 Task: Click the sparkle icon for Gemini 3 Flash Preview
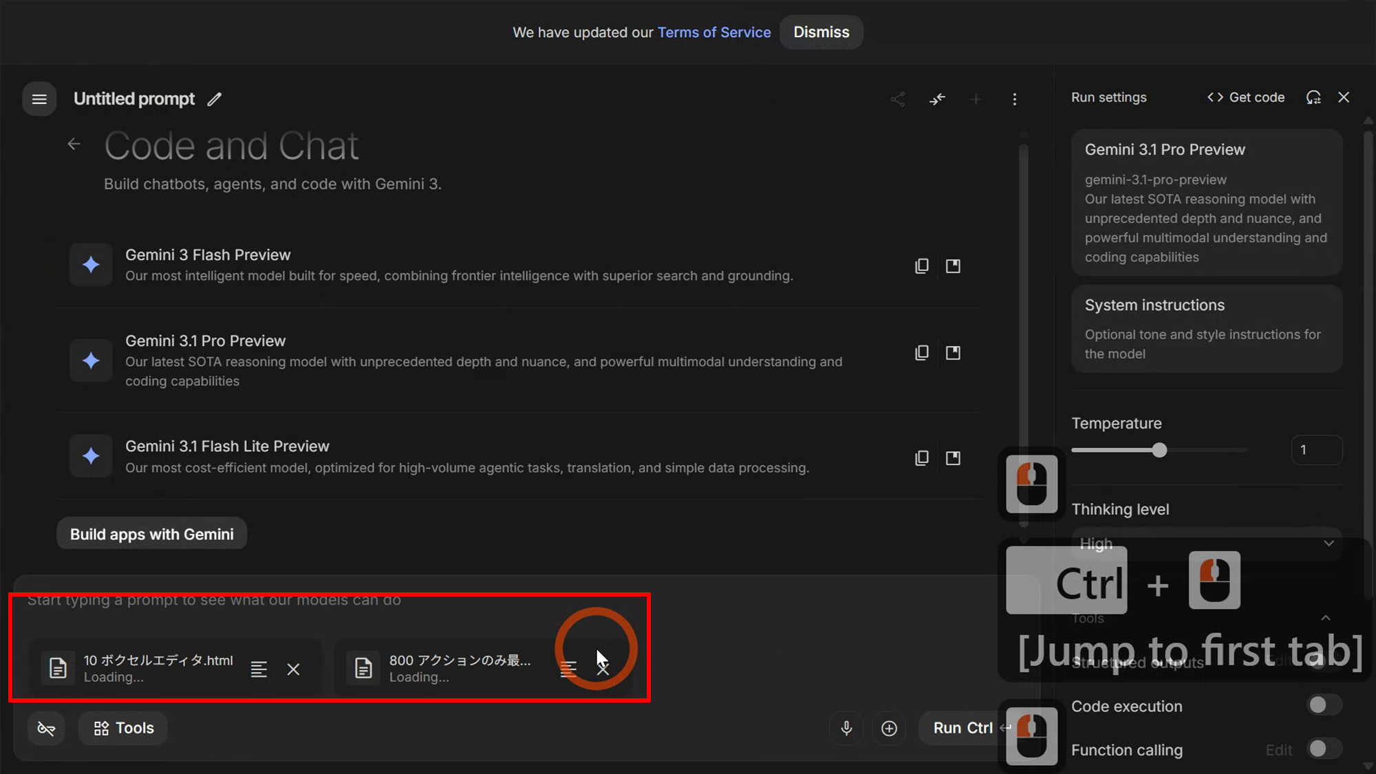[91, 265]
